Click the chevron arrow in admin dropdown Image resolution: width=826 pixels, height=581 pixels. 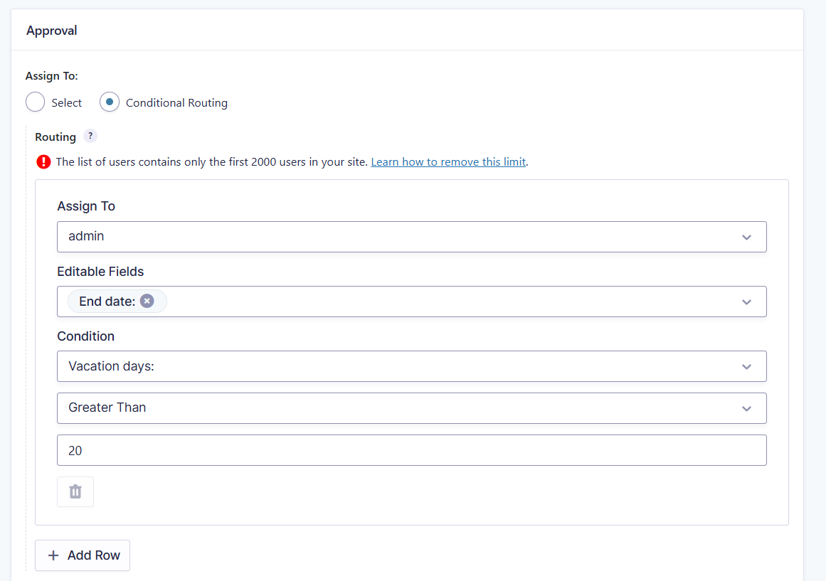(x=746, y=237)
